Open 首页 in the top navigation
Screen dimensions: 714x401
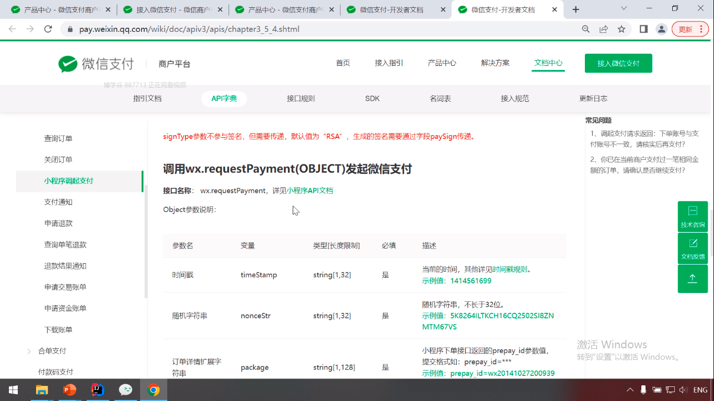343,63
